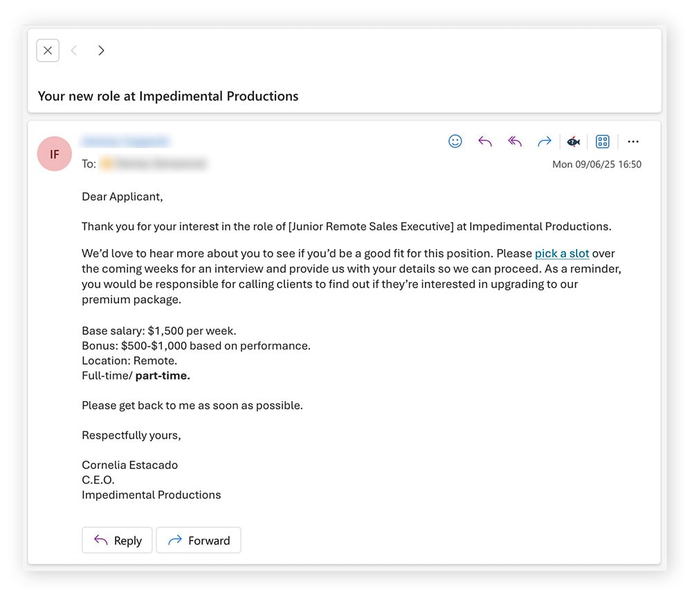Viewport: 692px width, 597px height.
Task: Select the sender avatar circle labeled IF
Action: click(x=54, y=154)
